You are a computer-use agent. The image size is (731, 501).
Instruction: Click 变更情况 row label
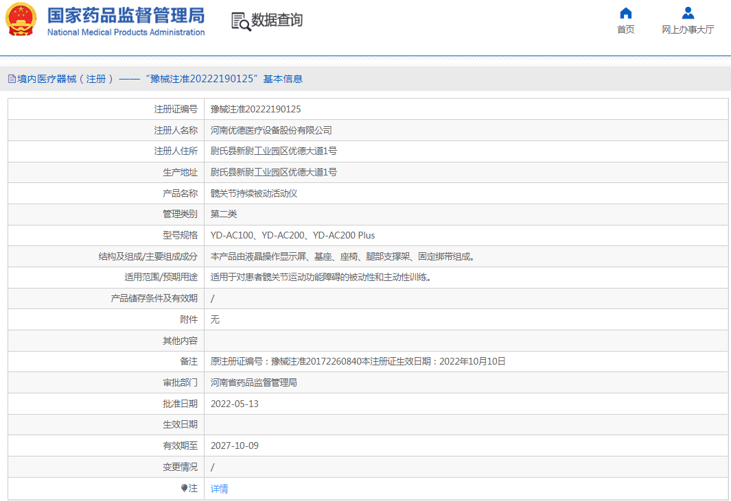pos(180,467)
